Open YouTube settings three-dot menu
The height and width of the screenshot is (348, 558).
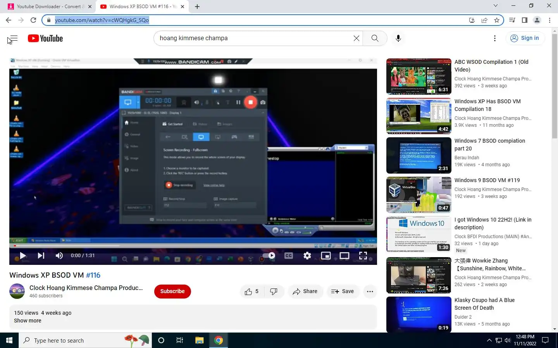494,38
